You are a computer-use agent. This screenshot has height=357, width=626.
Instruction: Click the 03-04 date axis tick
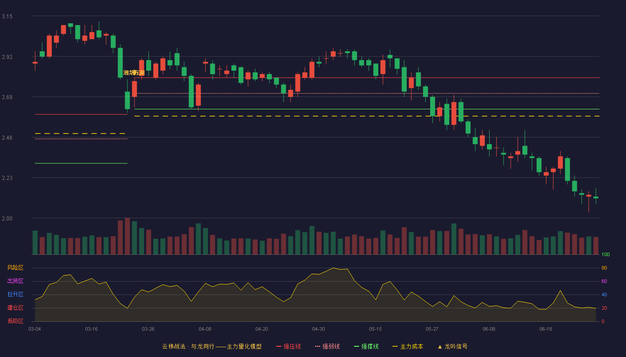coord(34,329)
